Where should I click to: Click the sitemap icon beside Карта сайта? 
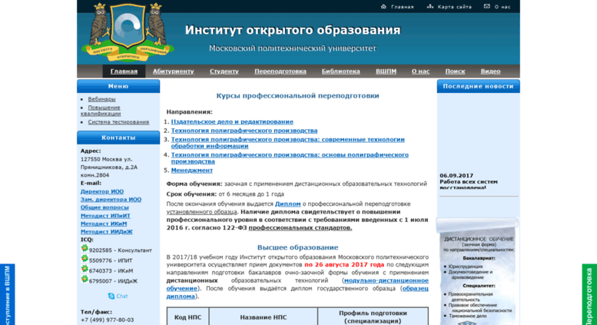pos(430,6)
